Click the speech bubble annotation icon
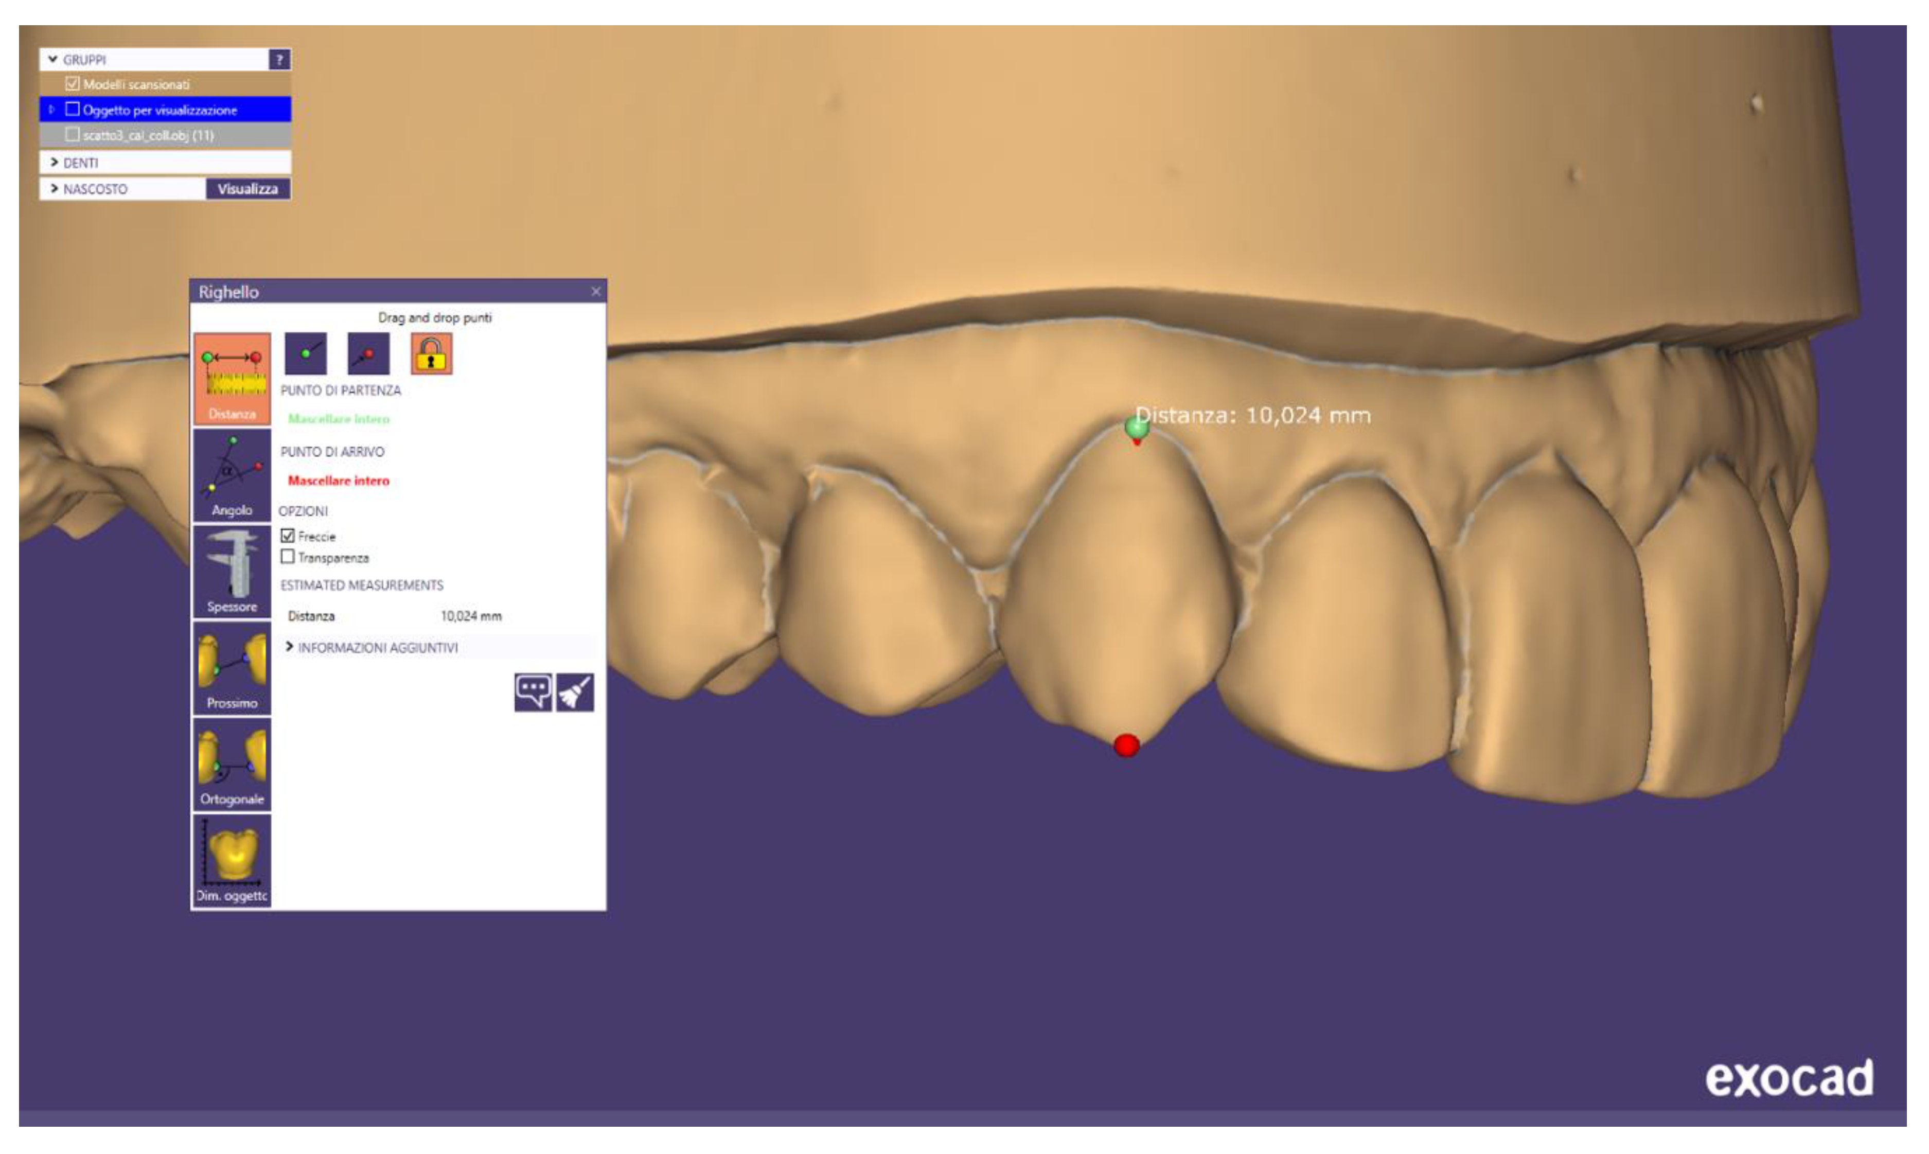Image resolution: width=1929 pixels, height=1154 pixels. (534, 692)
